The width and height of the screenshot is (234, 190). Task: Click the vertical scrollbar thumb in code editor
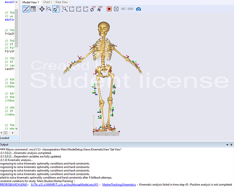[16, 28]
